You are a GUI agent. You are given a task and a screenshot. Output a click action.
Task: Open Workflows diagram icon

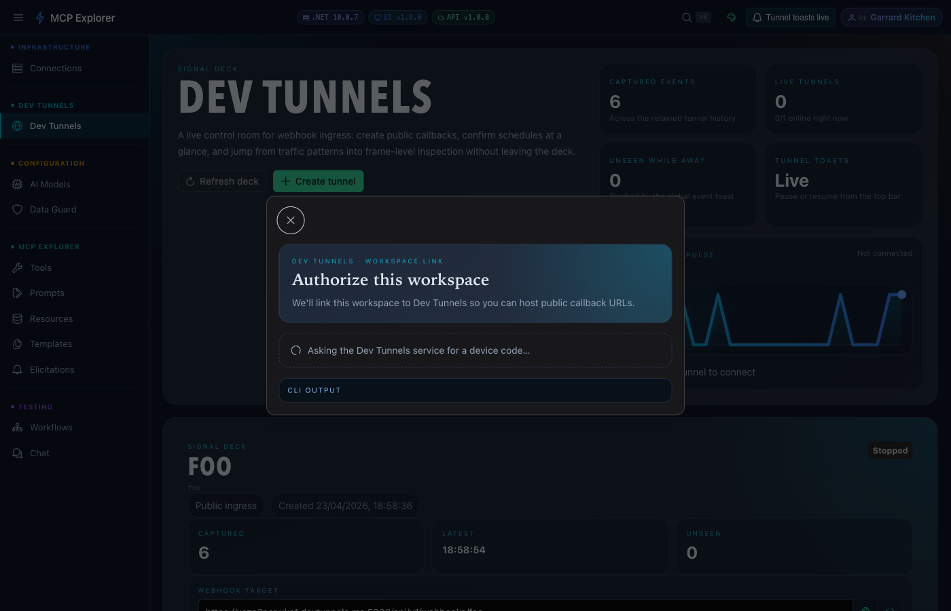click(x=18, y=428)
